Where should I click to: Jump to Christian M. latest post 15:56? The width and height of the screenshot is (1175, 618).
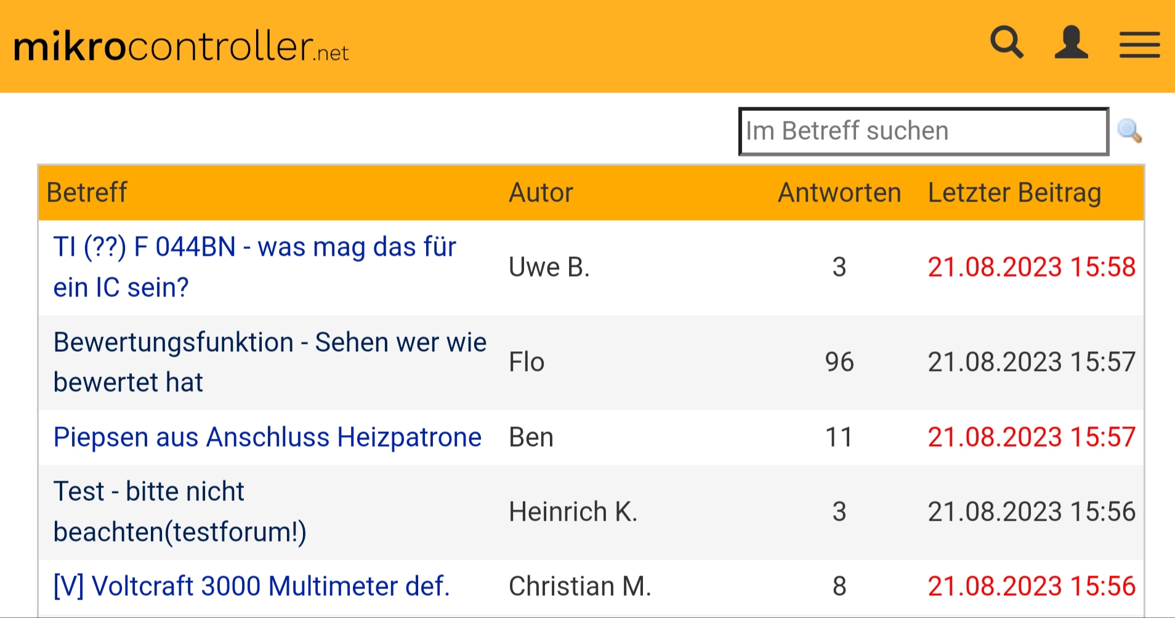coord(1032,586)
